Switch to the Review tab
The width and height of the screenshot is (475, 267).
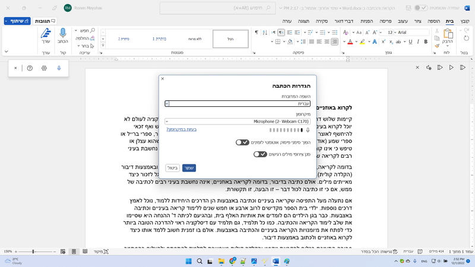pyautogui.click(x=322, y=21)
